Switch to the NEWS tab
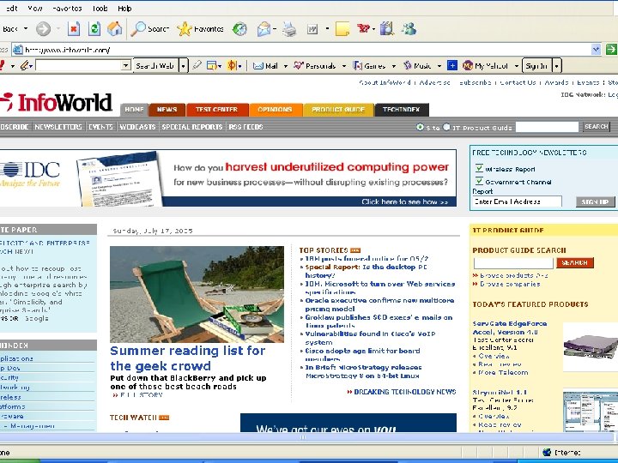This screenshot has width=618, height=463. [167, 110]
